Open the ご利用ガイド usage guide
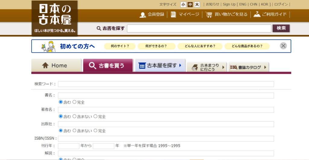 (270, 14)
